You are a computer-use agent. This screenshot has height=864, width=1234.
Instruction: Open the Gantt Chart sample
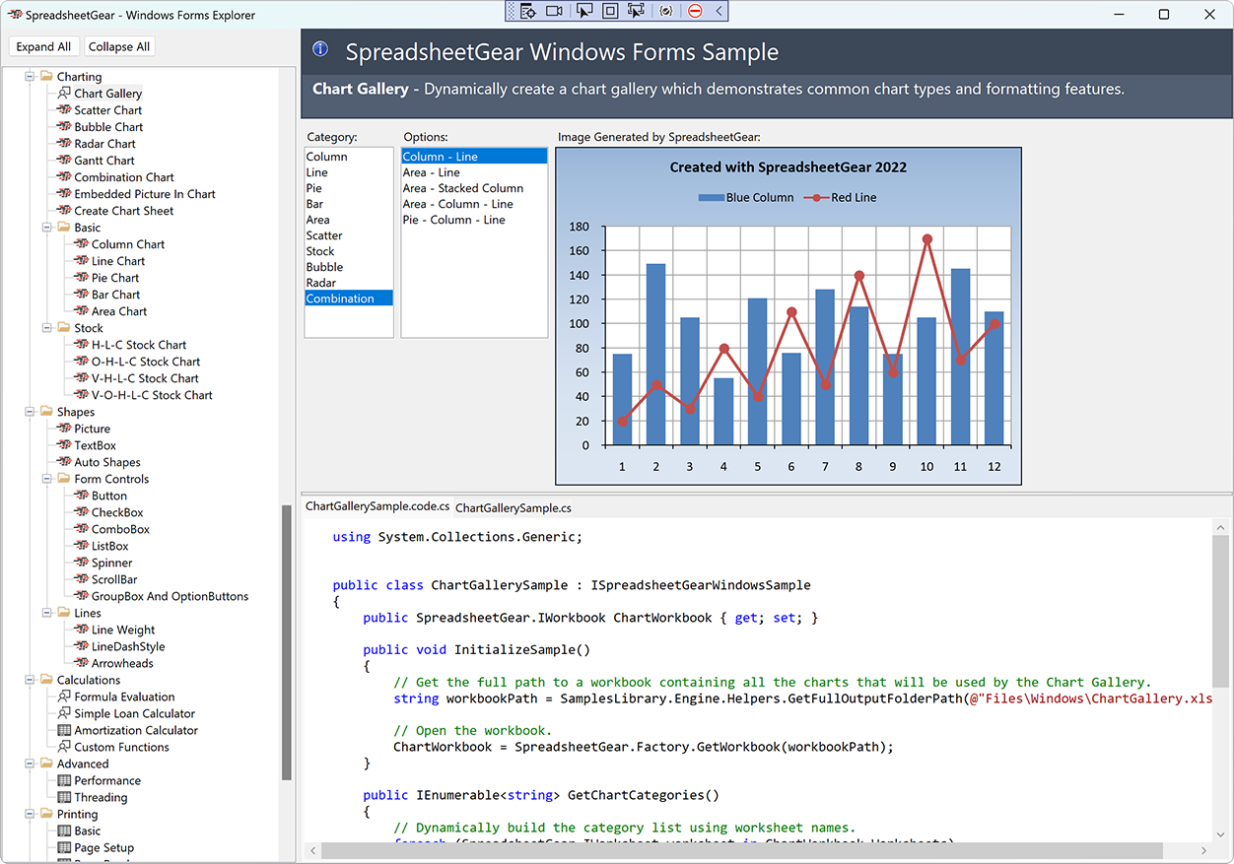click(x=104, y=161)
